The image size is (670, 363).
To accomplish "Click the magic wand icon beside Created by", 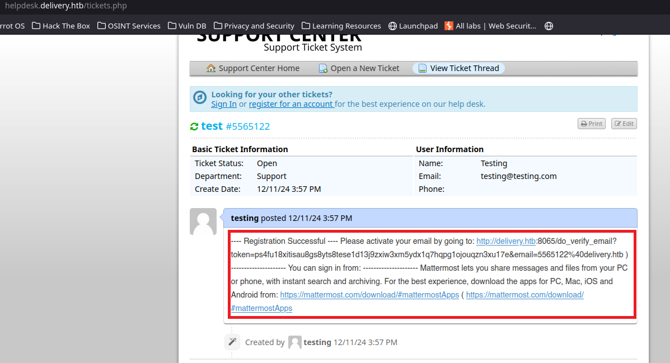I will tap(232, 342).
